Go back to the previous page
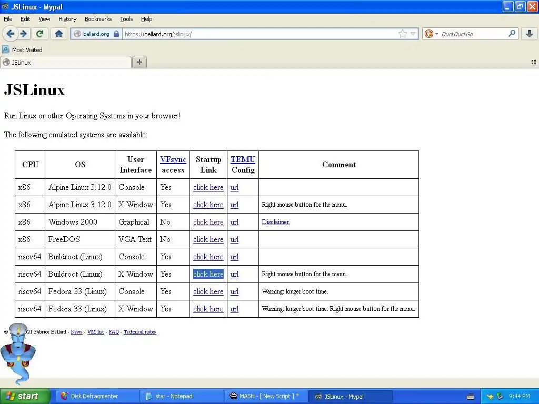 11,34
